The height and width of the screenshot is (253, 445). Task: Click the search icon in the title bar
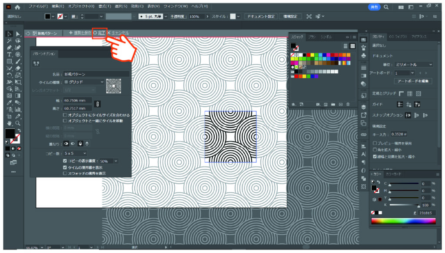[x=386, y=7]
